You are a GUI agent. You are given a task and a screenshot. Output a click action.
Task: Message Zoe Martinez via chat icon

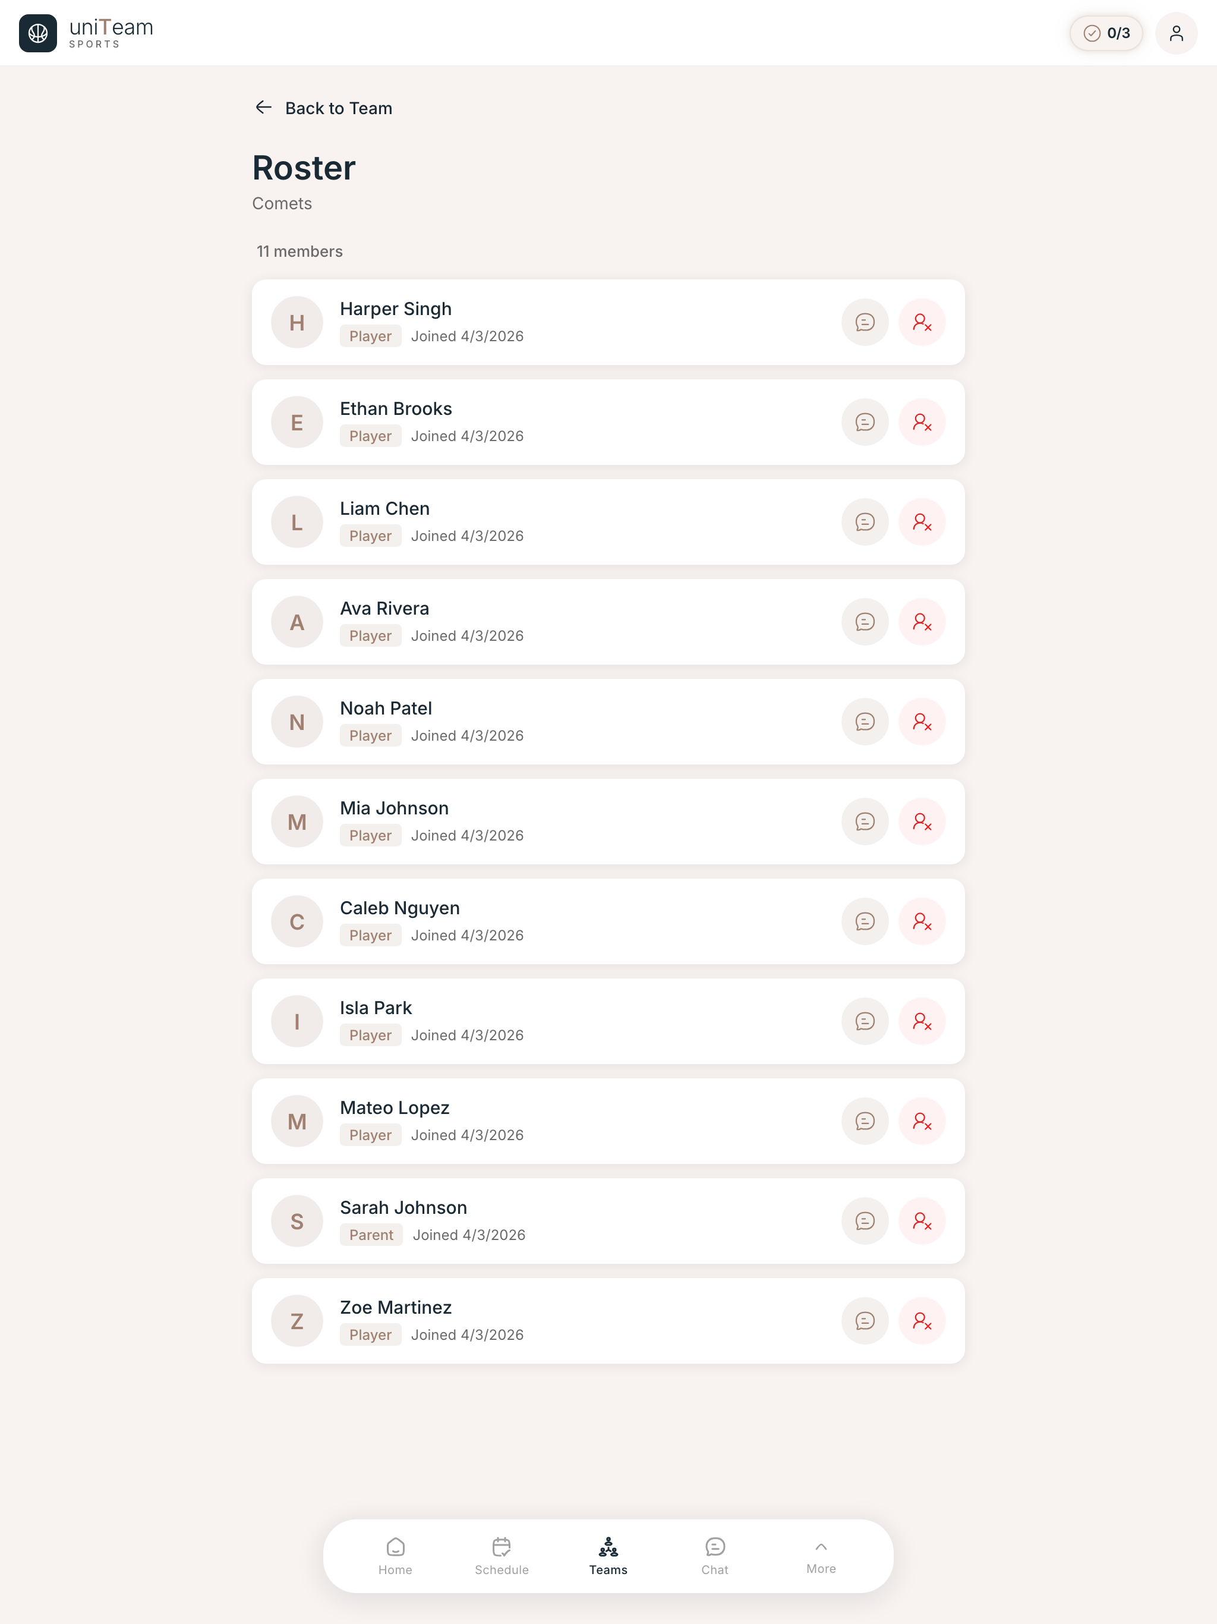click(865, 1321)
